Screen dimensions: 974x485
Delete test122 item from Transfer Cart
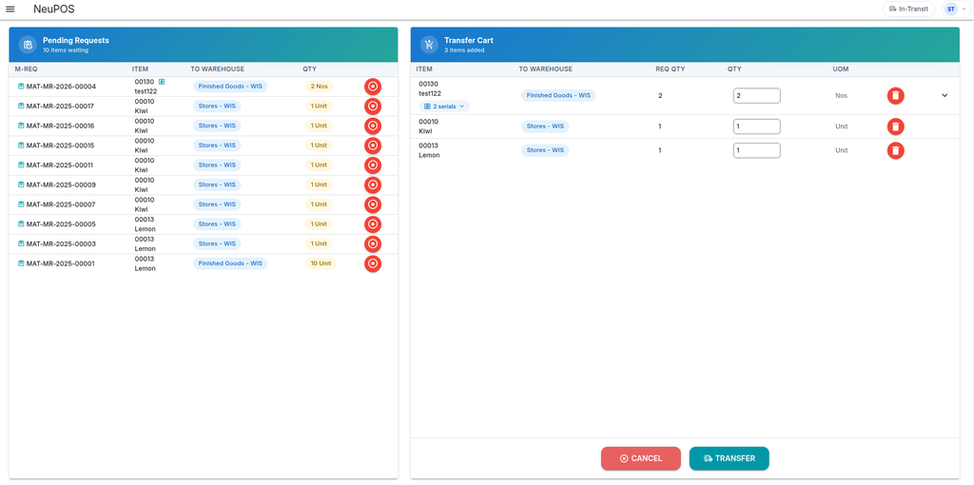(895, 96)
